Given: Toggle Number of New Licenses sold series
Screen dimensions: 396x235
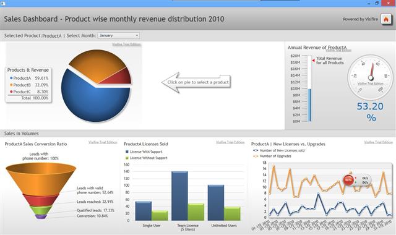Looking at the screenshot, I should pyautogui.click(x=279, y=150).
